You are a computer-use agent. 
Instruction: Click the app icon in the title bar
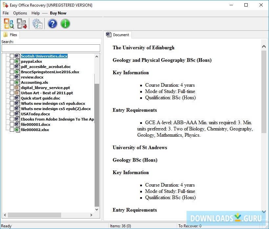[6, 5]
